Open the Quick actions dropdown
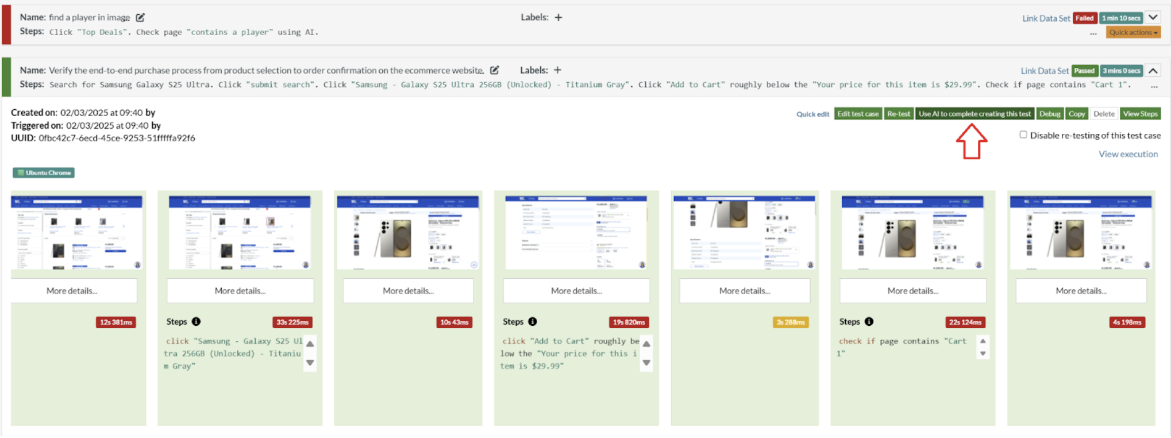Image resolution: width=1171 pixels, height=438 pixels. [x=1133, y=33]
